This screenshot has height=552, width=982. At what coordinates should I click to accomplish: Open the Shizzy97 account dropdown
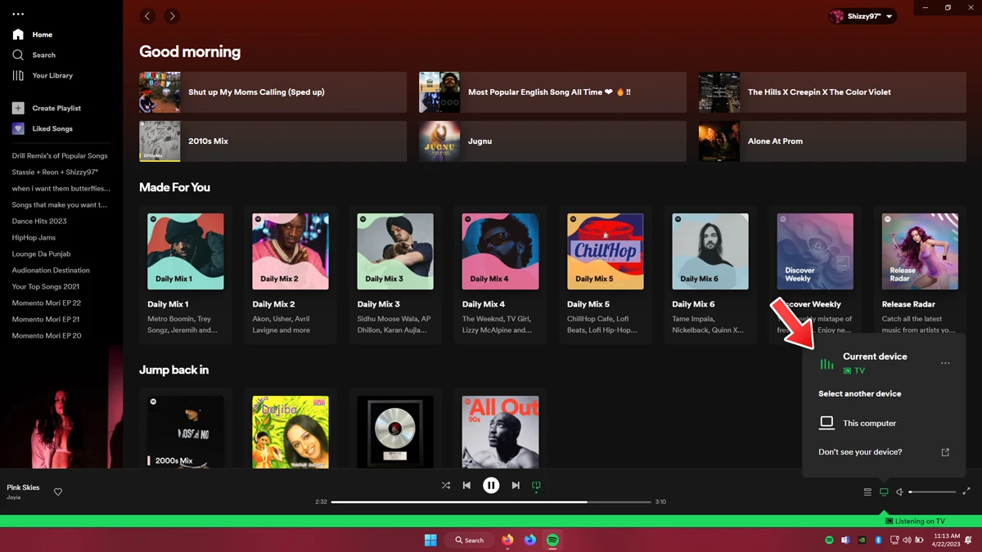coord(862,16)
